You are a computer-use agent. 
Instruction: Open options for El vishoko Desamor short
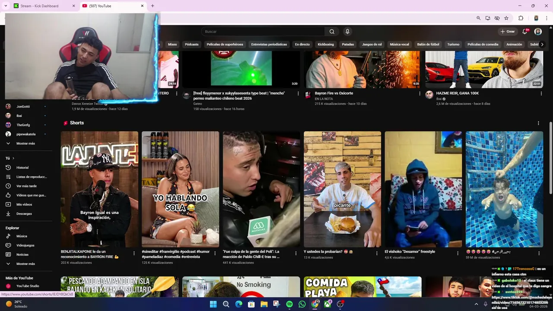point(458,254)
